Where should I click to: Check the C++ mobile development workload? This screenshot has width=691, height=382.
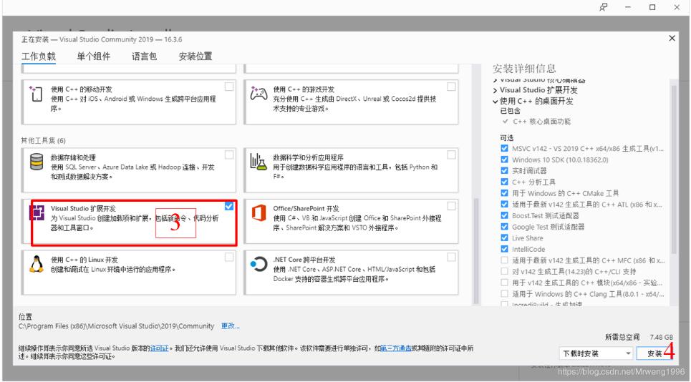tap(229, 87)
